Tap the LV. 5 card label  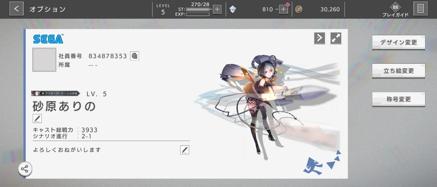point(97,94)
